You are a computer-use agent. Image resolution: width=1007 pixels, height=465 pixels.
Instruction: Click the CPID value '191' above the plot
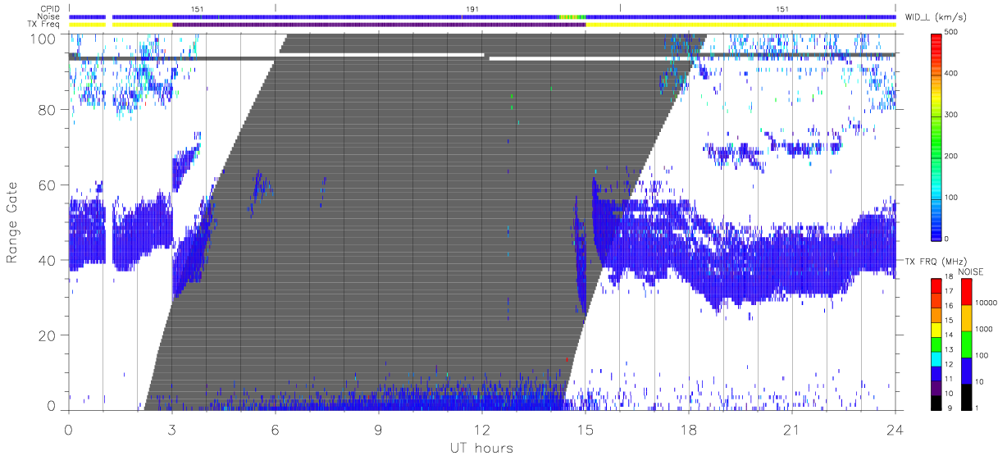(472, 8)
